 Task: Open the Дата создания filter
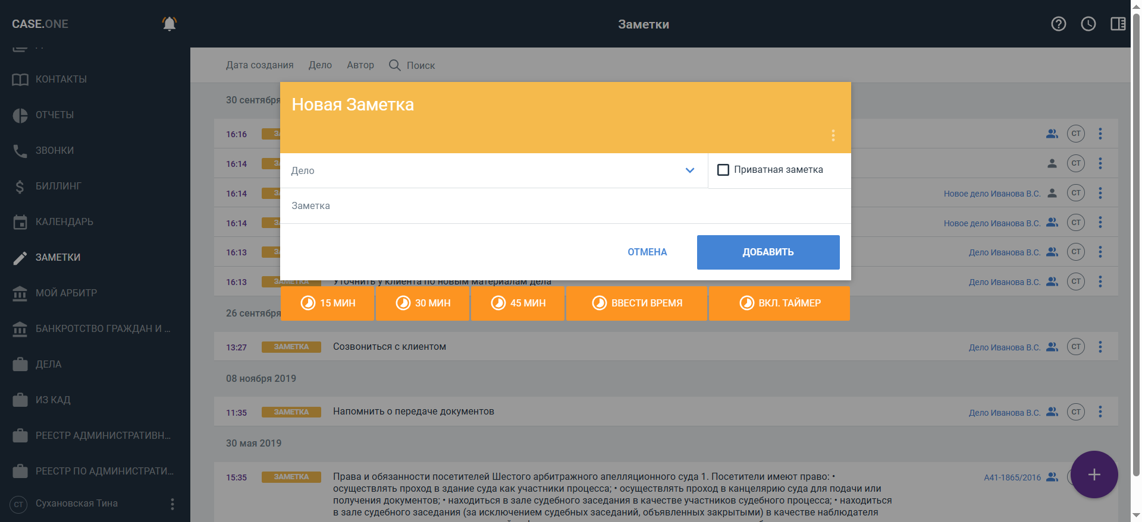tap(259, 65)
